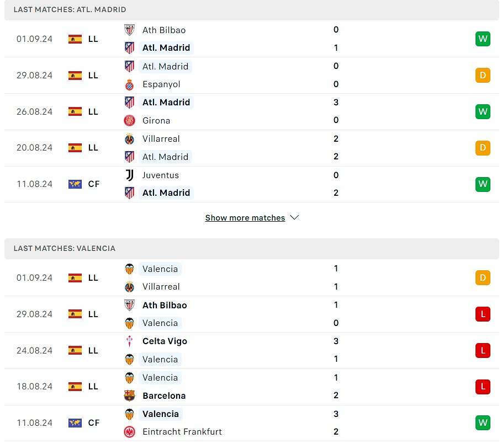Click the Celta Vigo crest icon
This screenshot has width=502, height=444.
tap(129, 341)
